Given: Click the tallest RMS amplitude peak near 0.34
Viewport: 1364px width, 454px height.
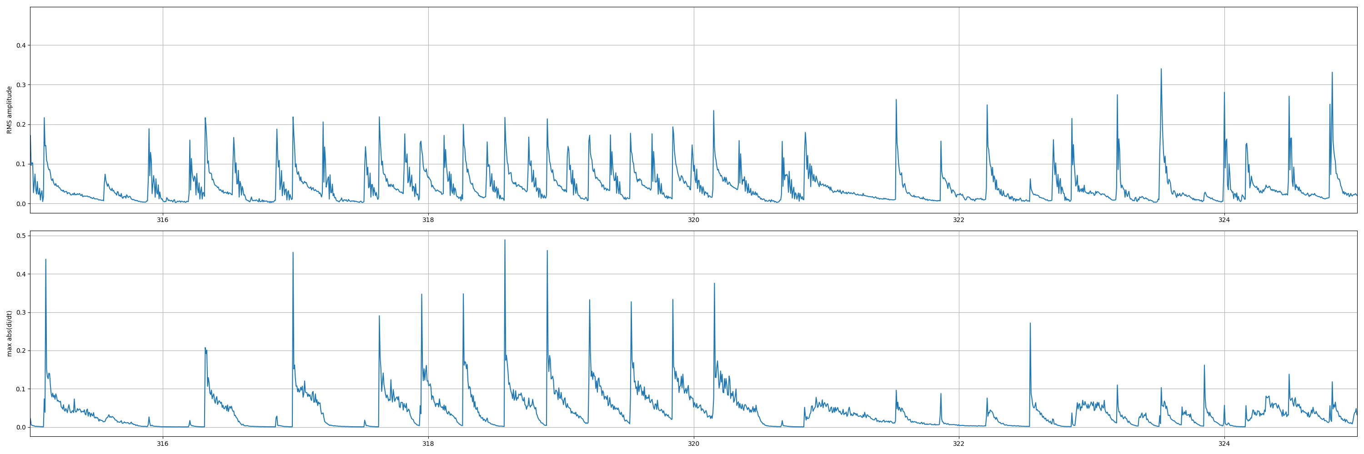Looking at the screenshot, I should coord(1161,69).
